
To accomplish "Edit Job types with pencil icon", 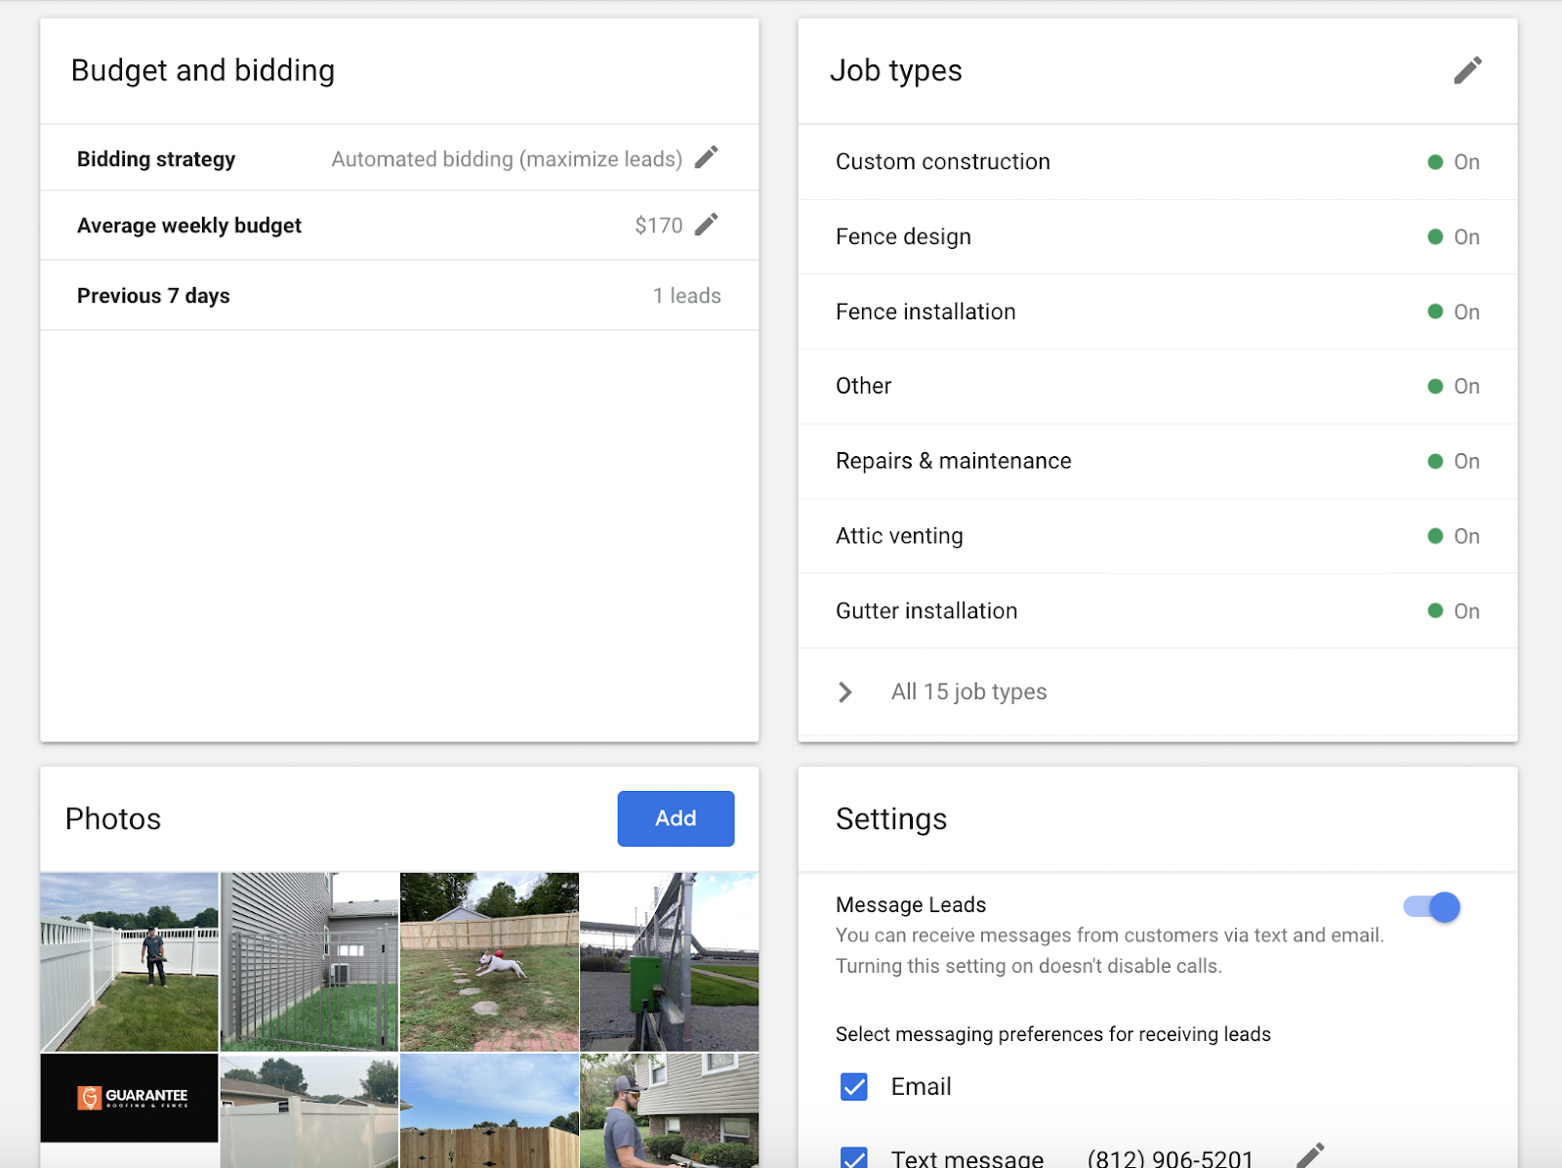I will tap(1467, 70).
